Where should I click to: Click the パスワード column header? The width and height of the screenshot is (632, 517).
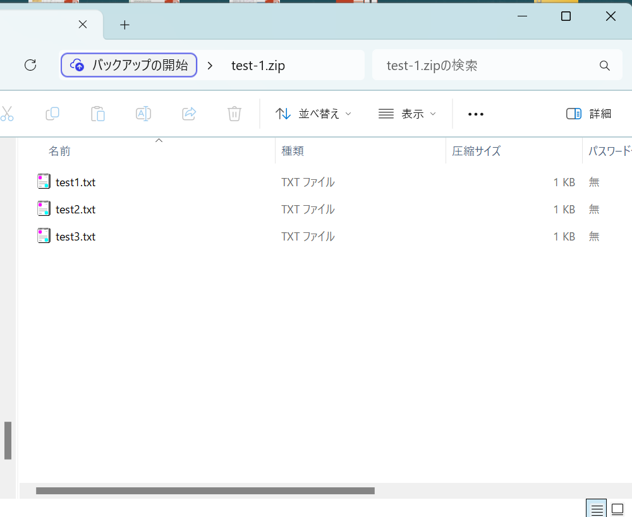[610, 151]
